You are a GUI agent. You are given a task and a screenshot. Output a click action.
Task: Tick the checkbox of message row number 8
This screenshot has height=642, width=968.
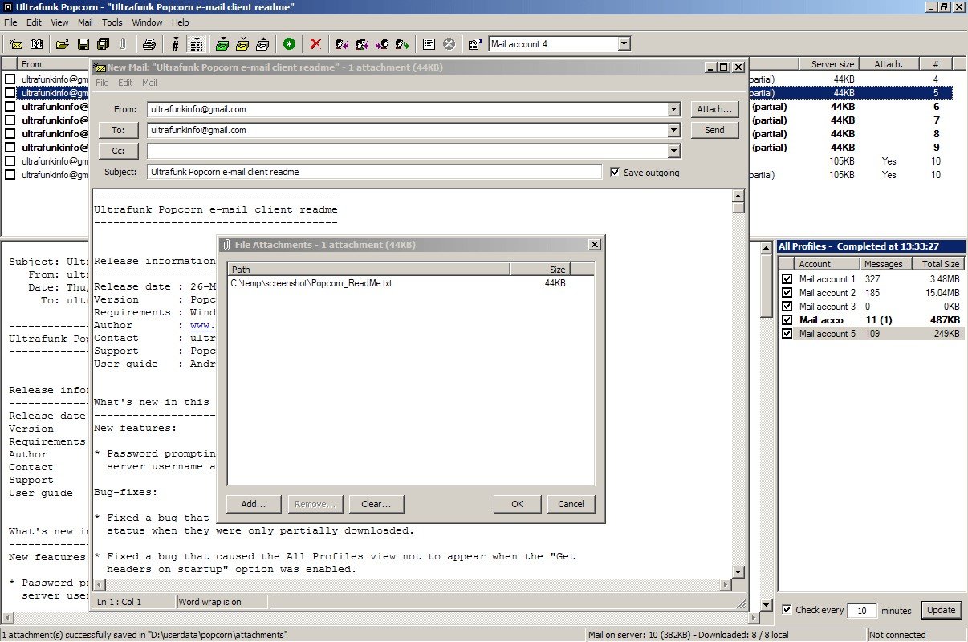tap(10, 134)
